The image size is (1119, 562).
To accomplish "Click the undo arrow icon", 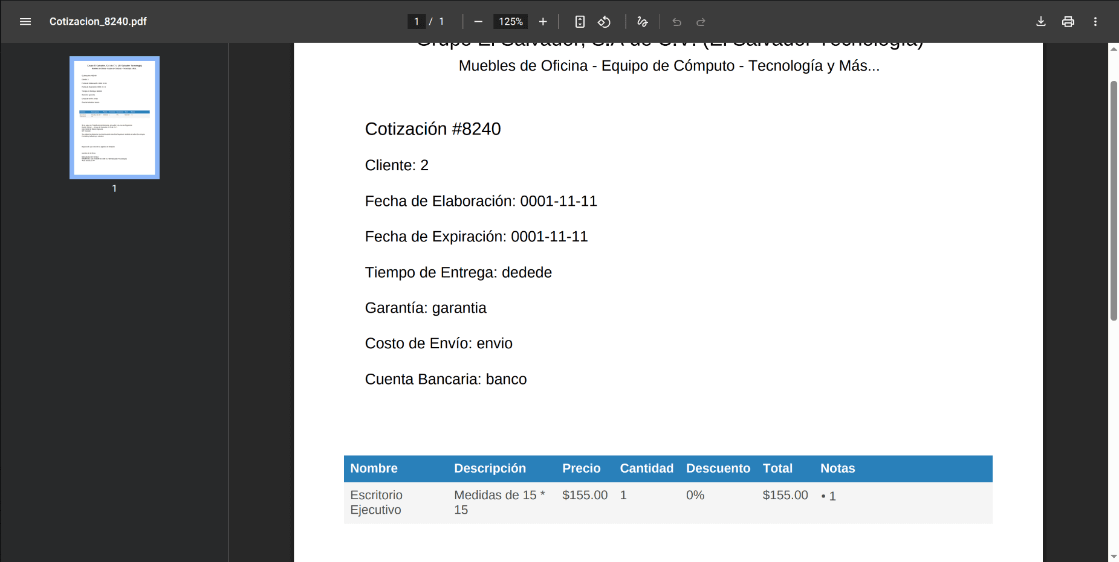I will click(676, 22).
